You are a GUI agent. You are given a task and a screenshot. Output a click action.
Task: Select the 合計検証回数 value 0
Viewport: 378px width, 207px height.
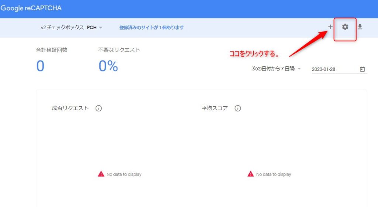(40, 66)
